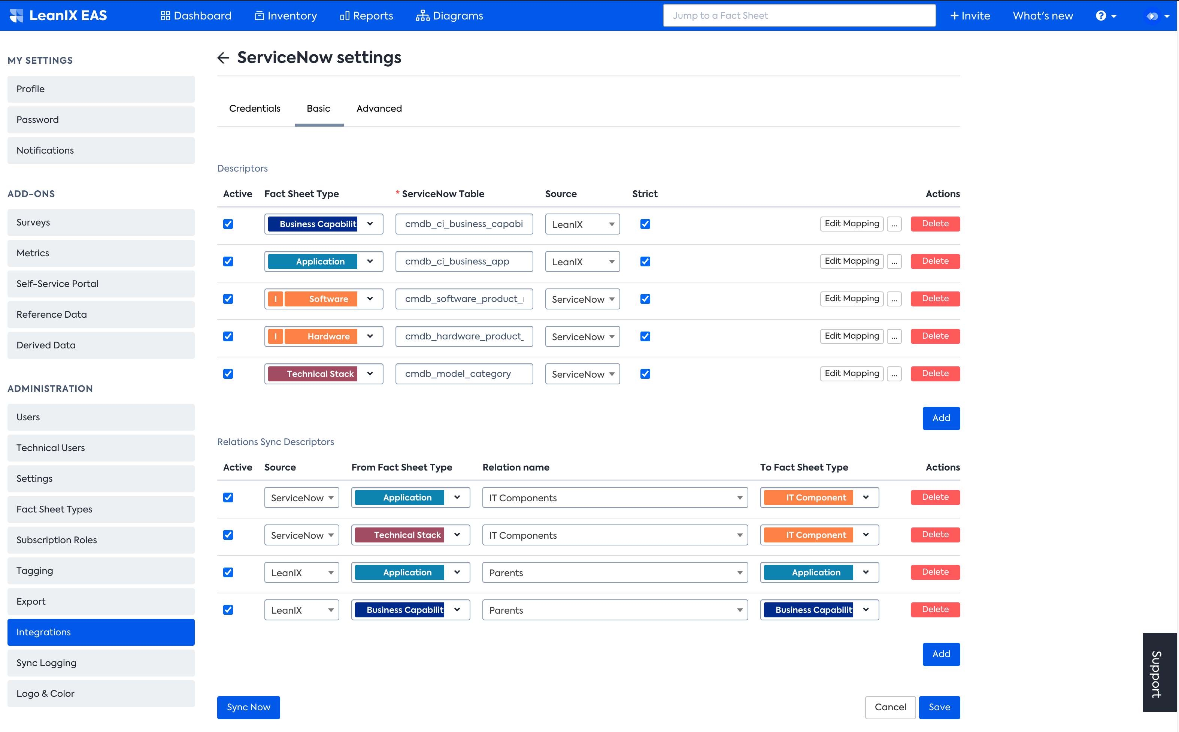Click Edit Mapping for Hardware row
The image size is (1179, 732).
point(852,336)
